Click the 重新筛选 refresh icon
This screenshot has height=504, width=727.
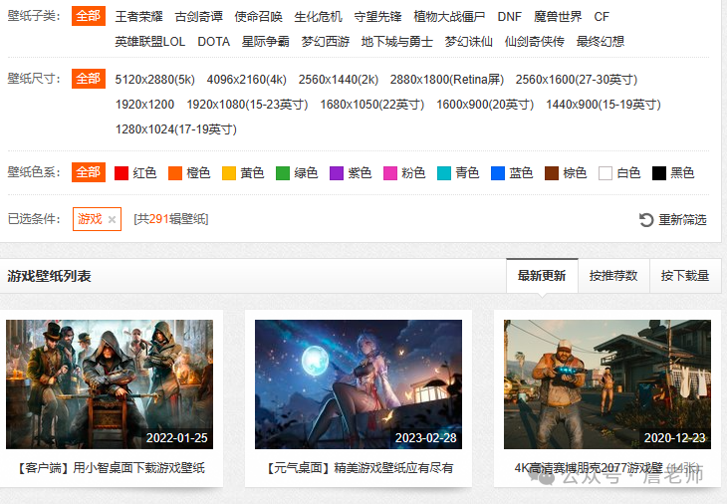point(646,220)
